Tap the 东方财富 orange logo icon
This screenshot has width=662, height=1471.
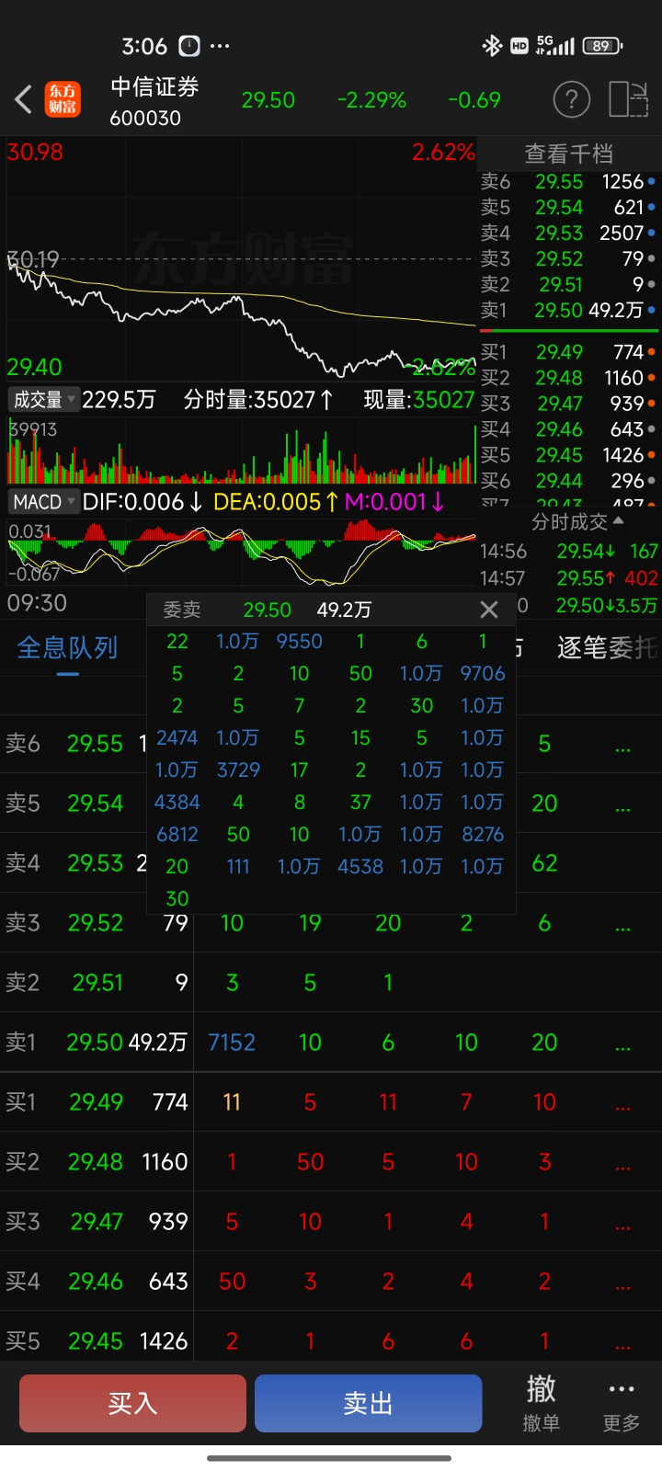pyautogui.click(x=63, y=99)
